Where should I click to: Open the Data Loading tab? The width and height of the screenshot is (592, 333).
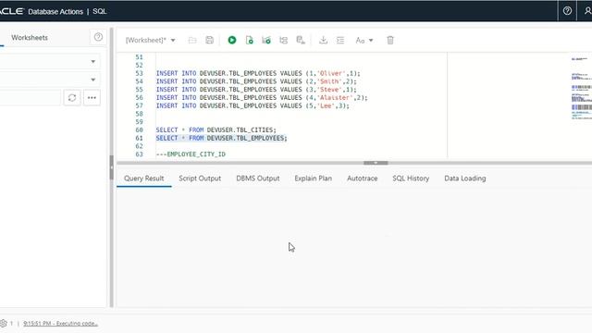(464, 179)
